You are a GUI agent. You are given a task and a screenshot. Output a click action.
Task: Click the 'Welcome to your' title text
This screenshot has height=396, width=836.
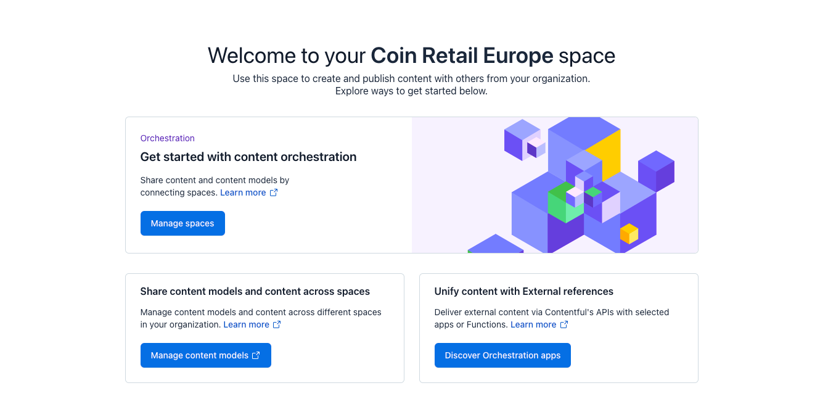point(287,56)
